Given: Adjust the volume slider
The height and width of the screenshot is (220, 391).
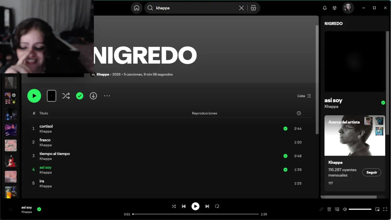Looking at the screenshot, I should 360,209.
